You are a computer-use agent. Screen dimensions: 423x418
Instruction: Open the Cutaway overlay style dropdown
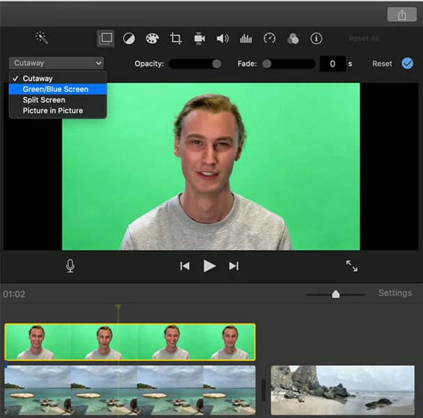pos(56,63)
